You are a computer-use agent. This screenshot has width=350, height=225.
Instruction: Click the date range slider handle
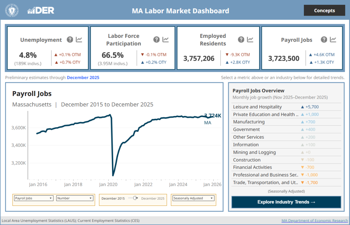click(135, 198)
